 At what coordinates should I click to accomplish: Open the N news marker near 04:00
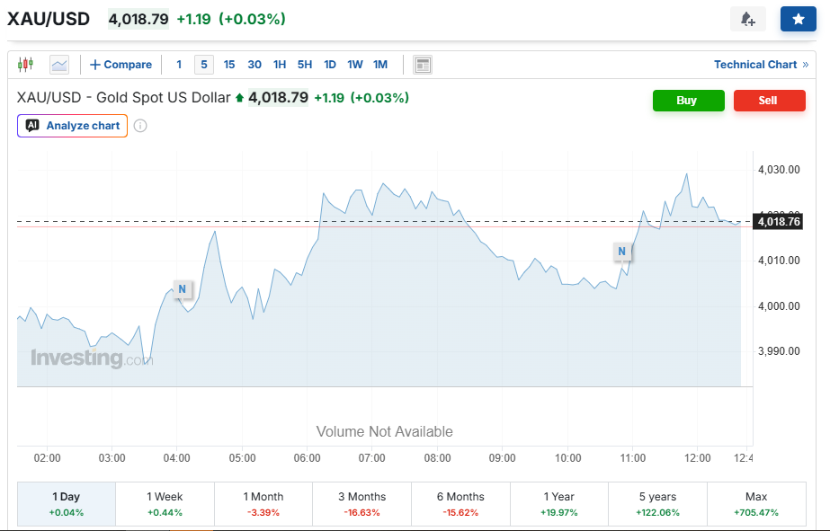click(182, 289)
